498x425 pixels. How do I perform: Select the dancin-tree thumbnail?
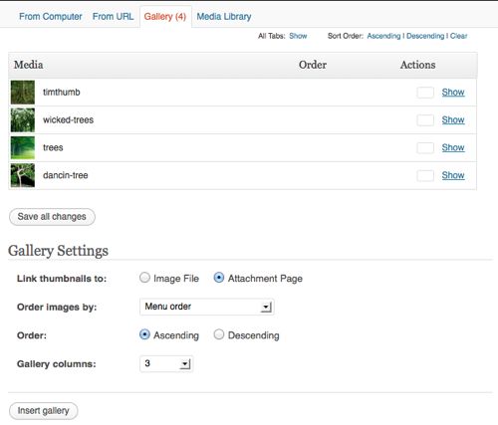(x=23, y=175)
